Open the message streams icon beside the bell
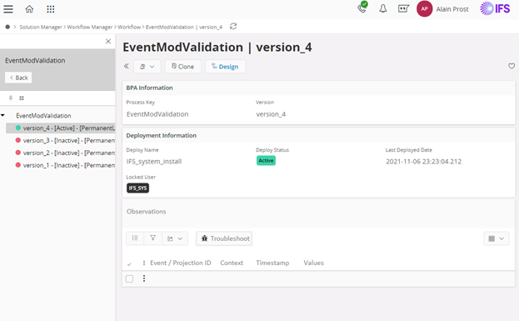 click(x=403, y=8)
